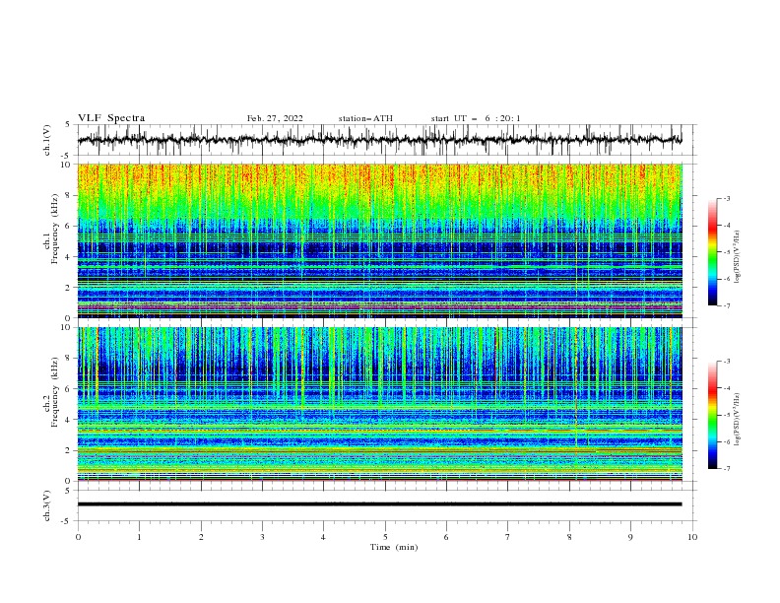This screenshot has height=603, width=780.
Task: Click time axis tick label 8
Action: (569, 537)
